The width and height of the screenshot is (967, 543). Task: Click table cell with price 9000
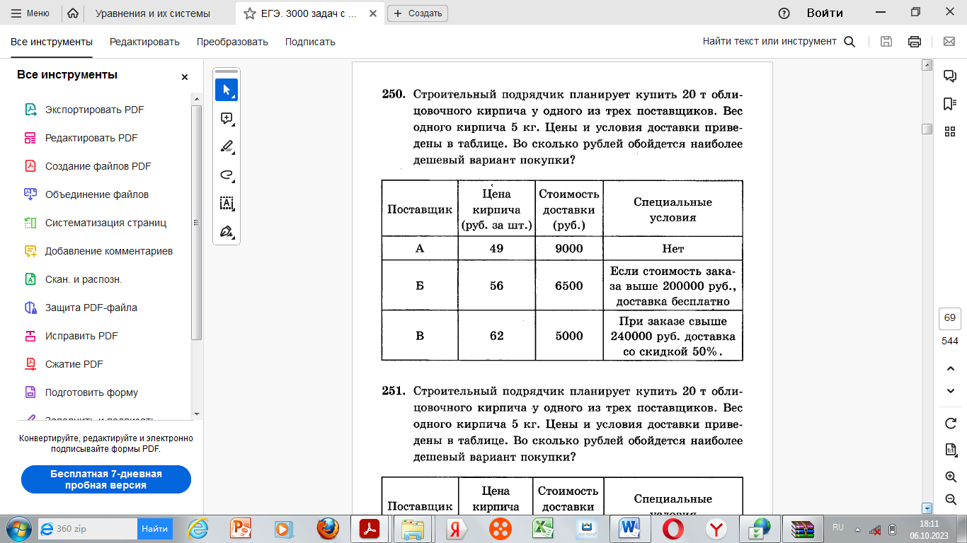(x=569, y=248)
